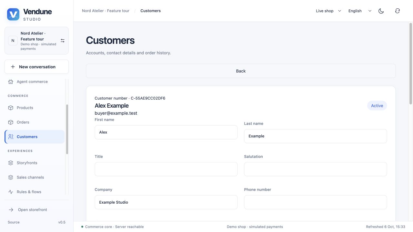Click the v0.5 version label
The height and width of the screenshot is (232, 413).
62,222
